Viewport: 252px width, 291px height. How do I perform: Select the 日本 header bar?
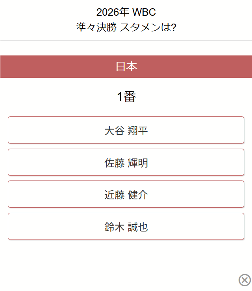tap(126, 66)
